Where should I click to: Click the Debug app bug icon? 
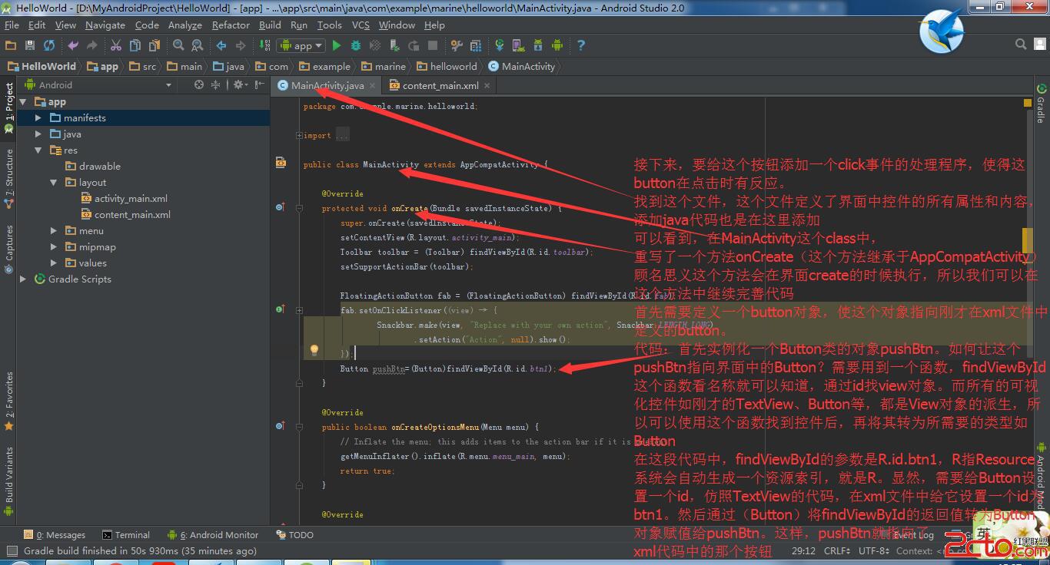(x=356, y=46)
